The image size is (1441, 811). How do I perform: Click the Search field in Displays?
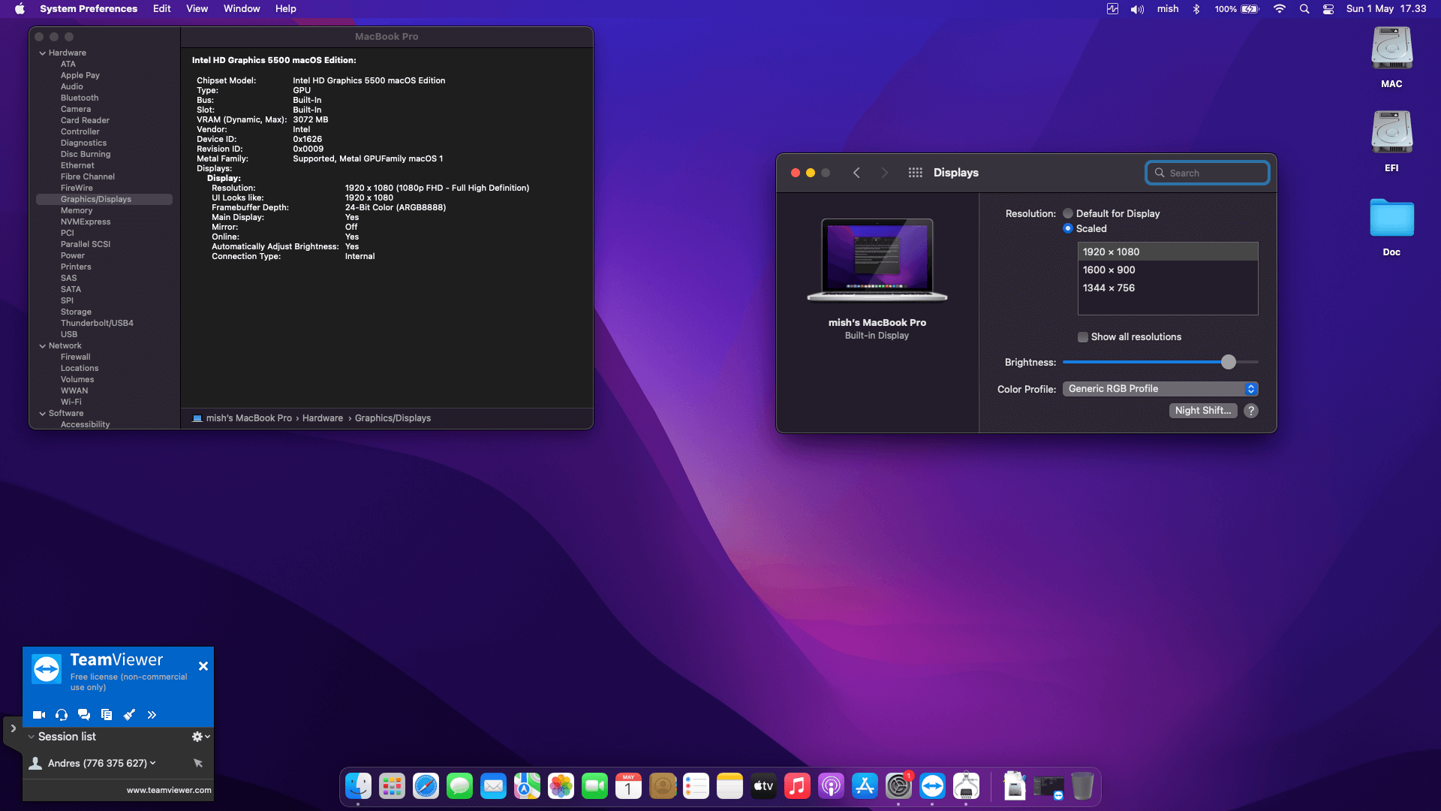click(x=1207, y=173)
